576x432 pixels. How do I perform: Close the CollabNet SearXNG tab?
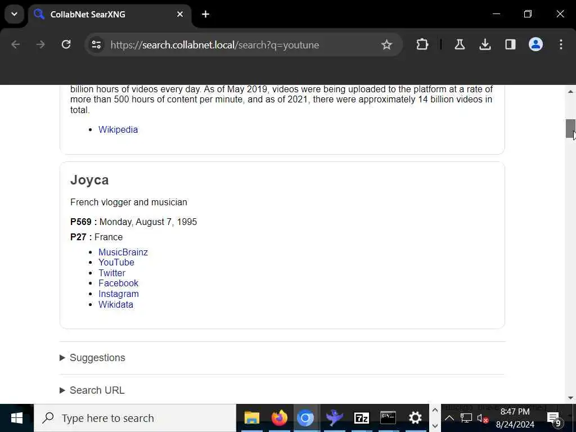click(x=180, y=14)
